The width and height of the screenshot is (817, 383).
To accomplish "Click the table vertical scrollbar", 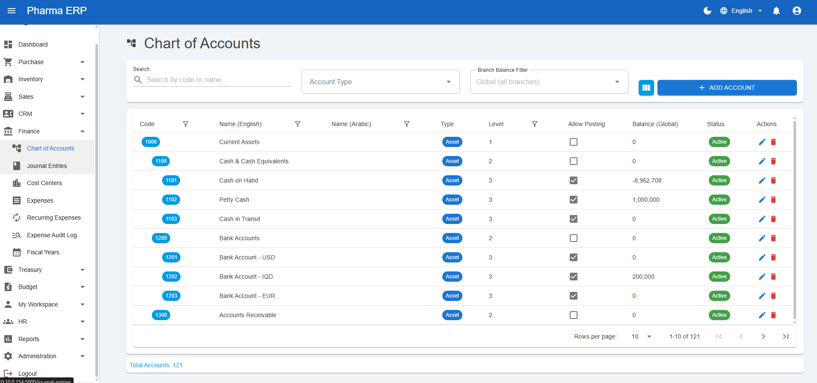I will [795, 220].
